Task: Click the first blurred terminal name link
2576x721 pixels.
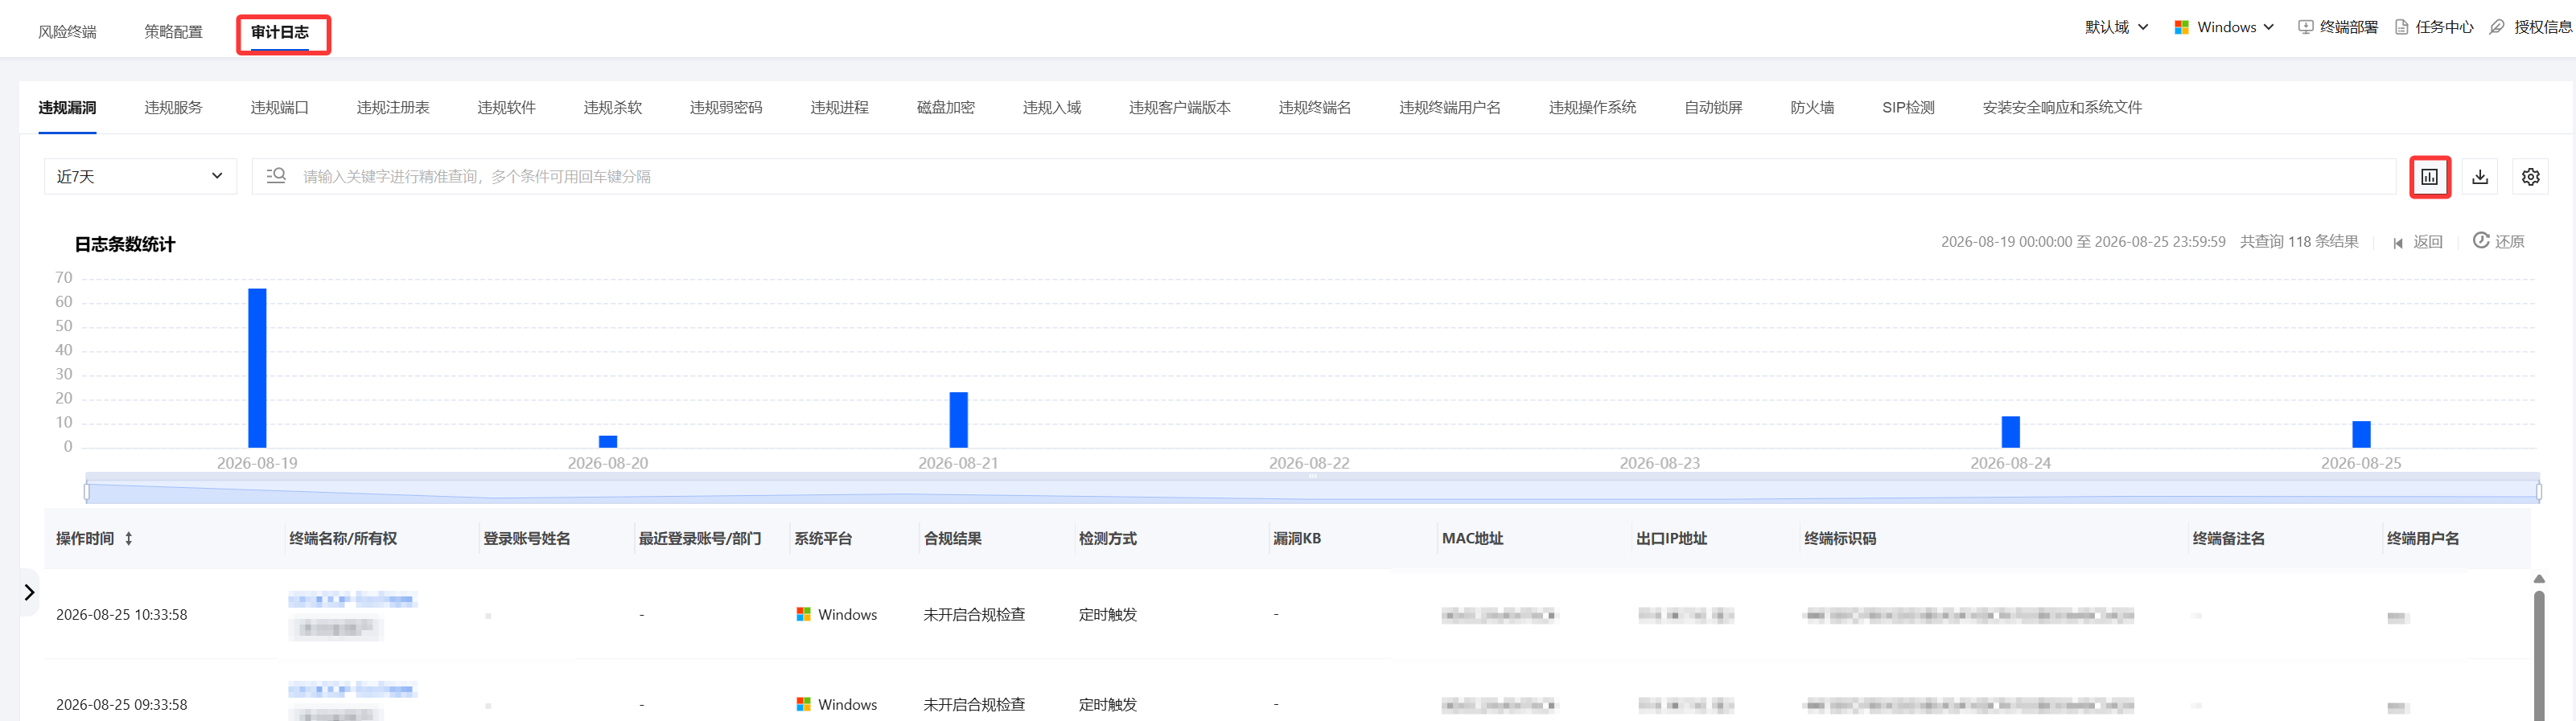Action: pos(351,599)
